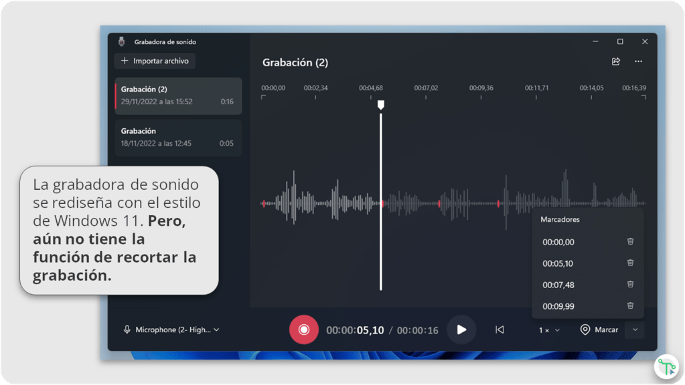Add a marker with the Marcar button
This screenshot has height=385, width=685.
(x=599, y=330)
